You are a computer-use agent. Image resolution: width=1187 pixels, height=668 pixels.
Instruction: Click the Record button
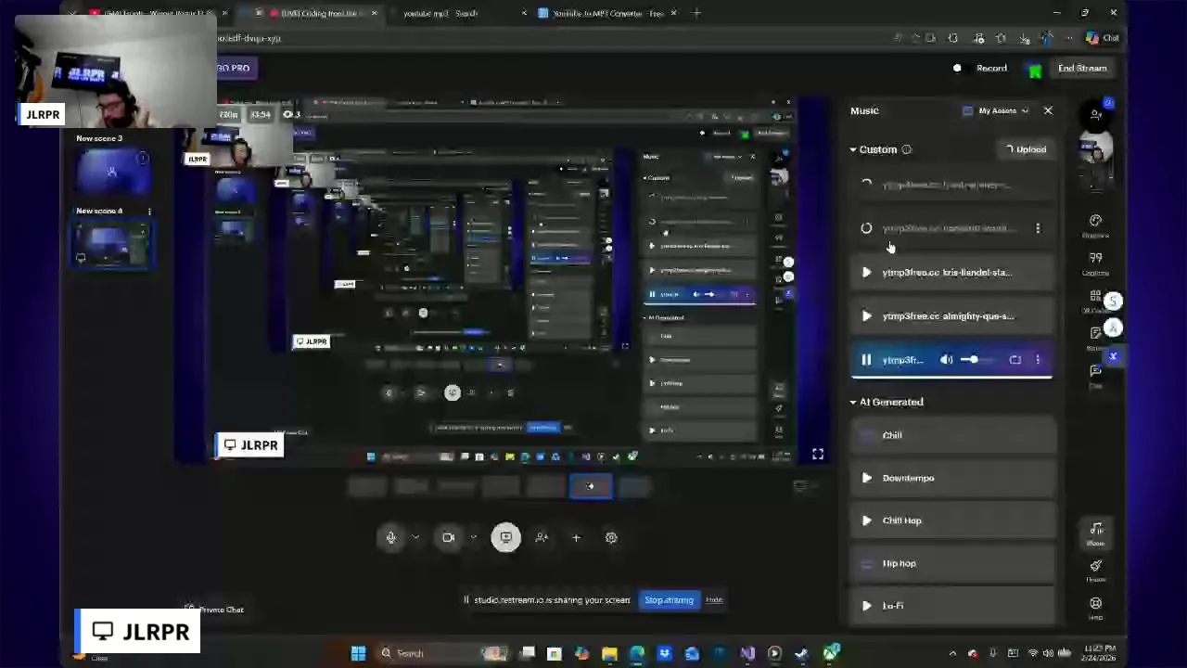(982, 68)
